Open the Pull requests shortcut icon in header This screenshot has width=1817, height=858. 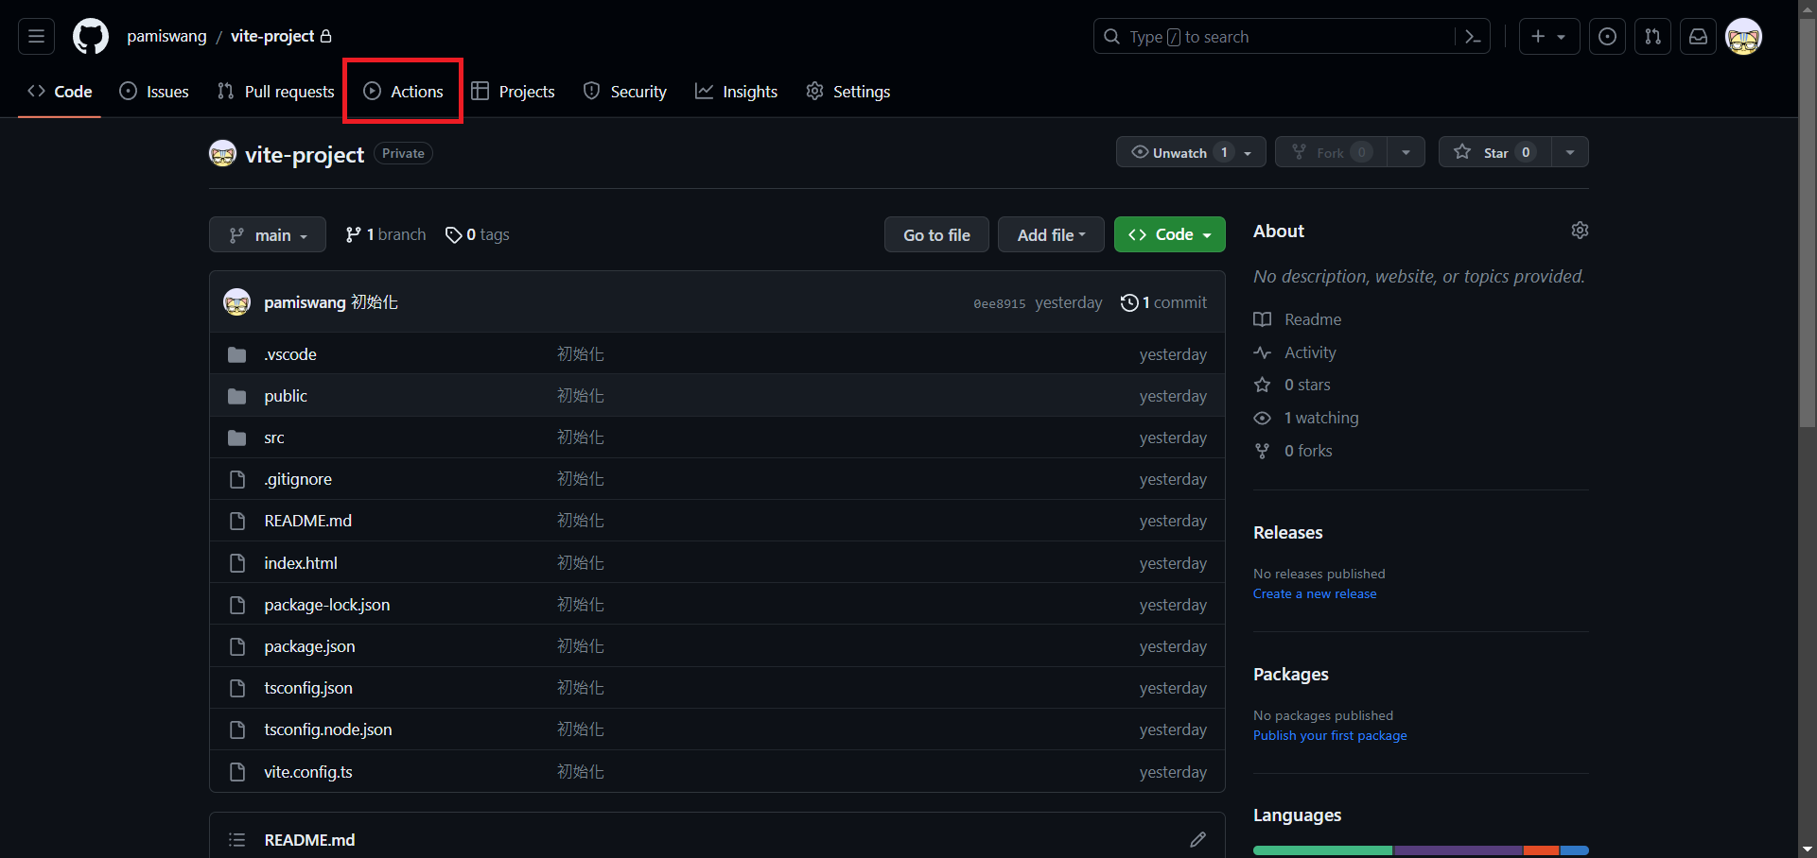tap(1652, 37)
